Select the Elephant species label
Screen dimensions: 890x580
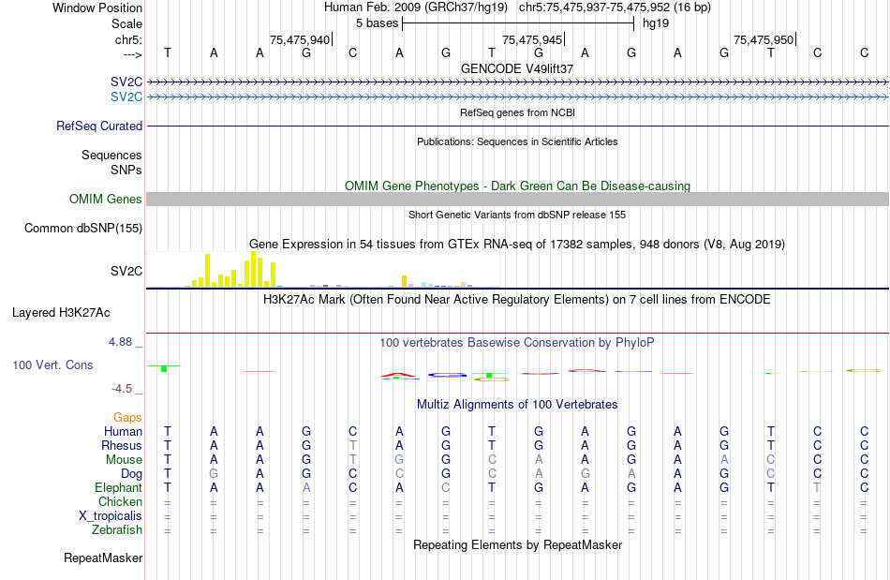click(x=118, y=487)
